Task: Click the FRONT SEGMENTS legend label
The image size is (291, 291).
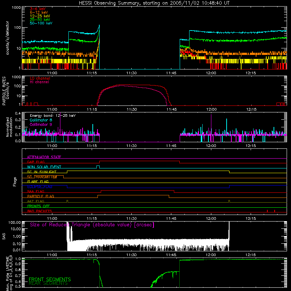Action: click(50, 279)
